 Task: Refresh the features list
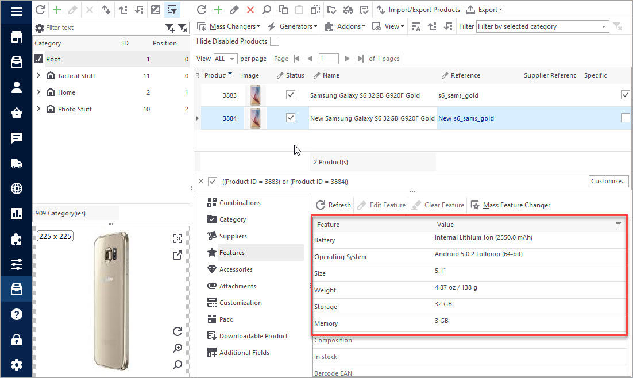[x=333, y=205]
